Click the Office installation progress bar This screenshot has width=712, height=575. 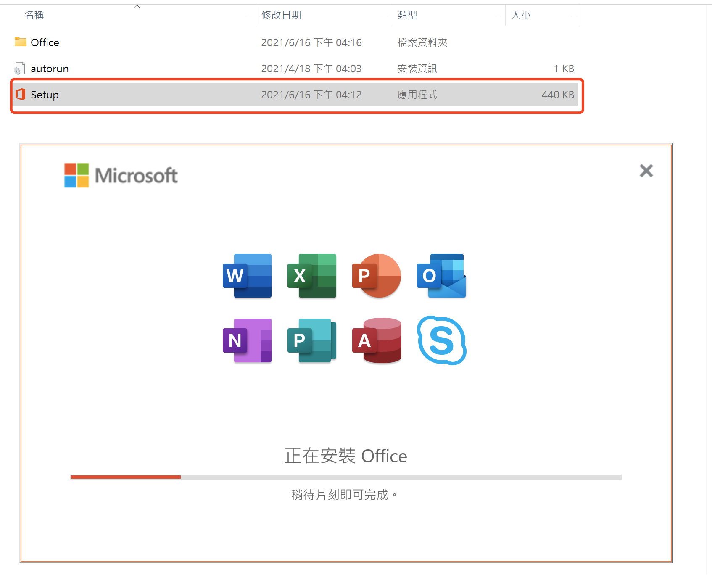(x=345, y=477)
